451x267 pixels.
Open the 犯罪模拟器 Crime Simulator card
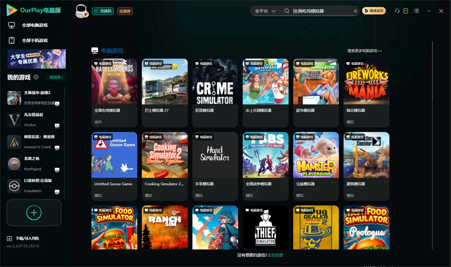coord(215,92)
